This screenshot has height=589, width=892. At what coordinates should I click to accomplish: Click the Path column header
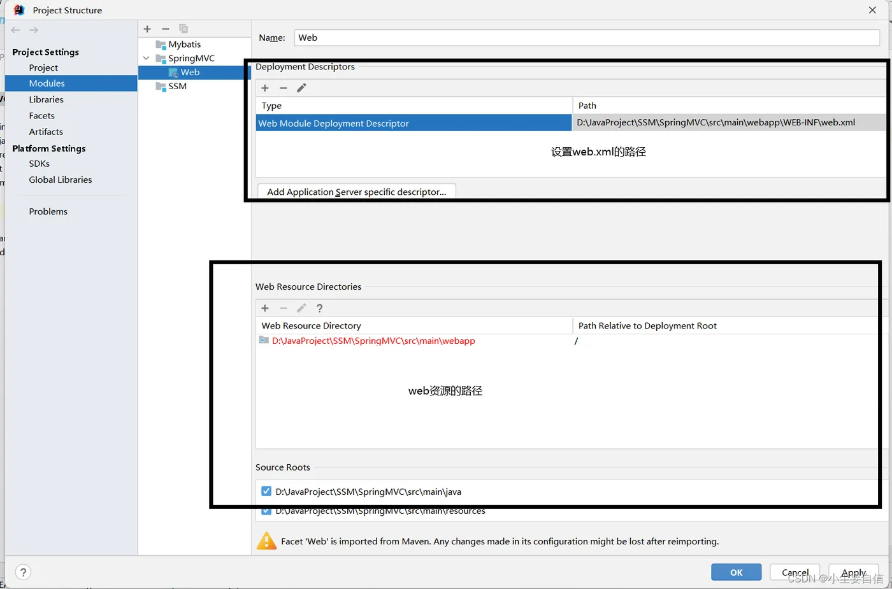[x=730, y=106]
